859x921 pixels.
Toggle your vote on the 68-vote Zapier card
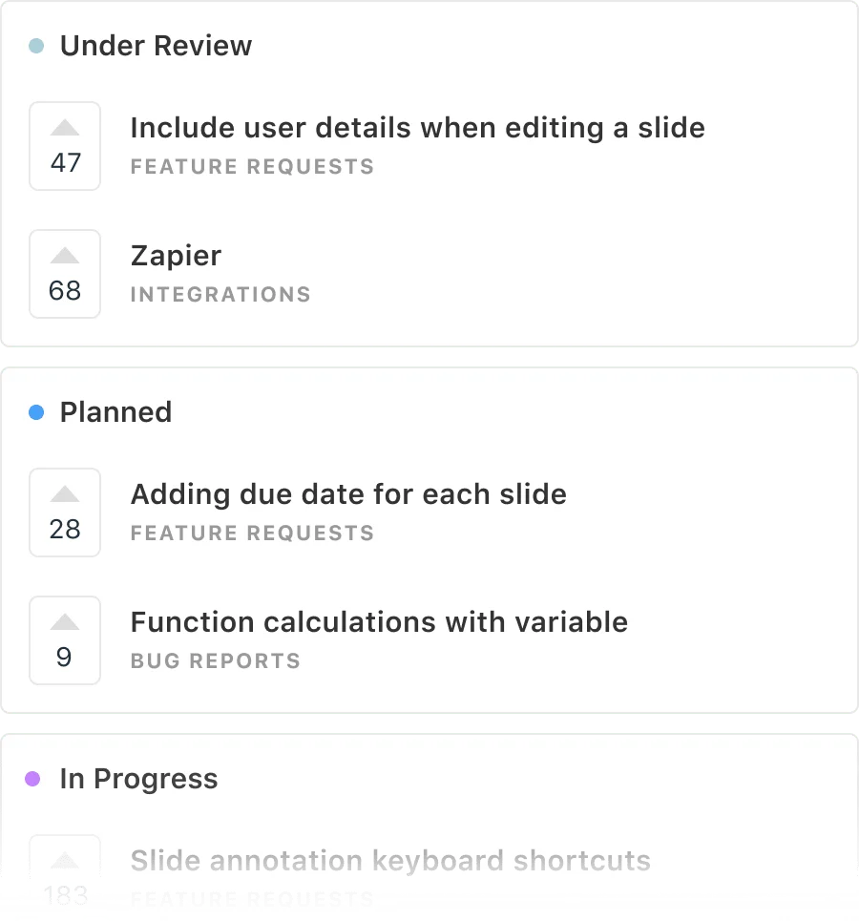(64, 274)
